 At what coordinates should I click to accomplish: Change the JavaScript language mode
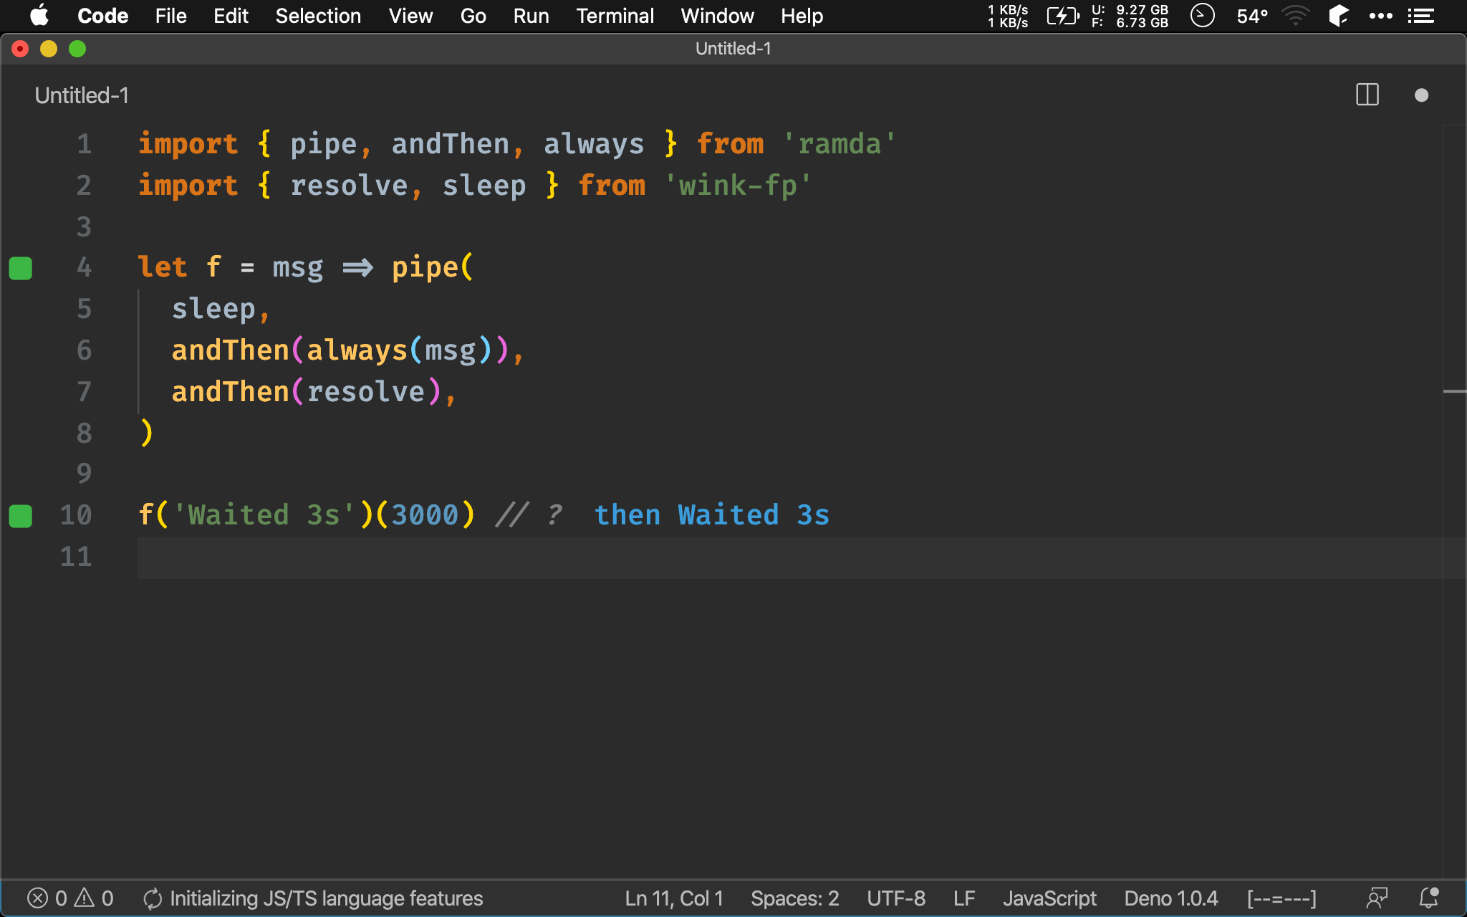pyautogui.click(x=1049, y=898)
